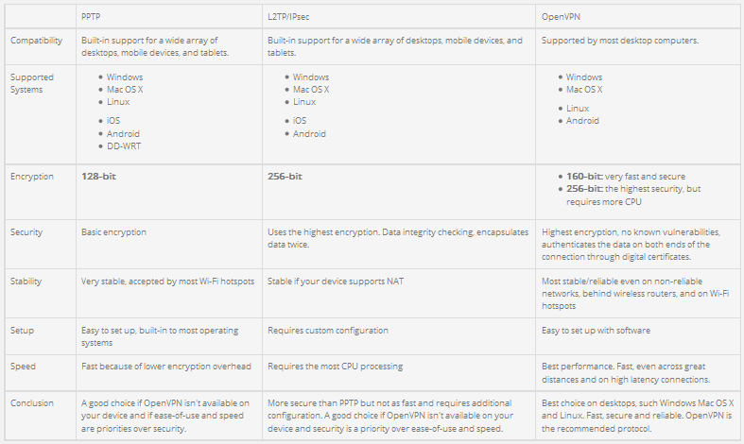Click the L2TP/IPsec column header

pyautogui.click(x=296, y=18)
